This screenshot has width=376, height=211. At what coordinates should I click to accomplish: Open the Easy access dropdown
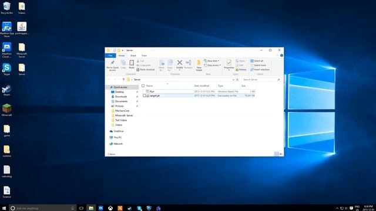pos(213,65)
